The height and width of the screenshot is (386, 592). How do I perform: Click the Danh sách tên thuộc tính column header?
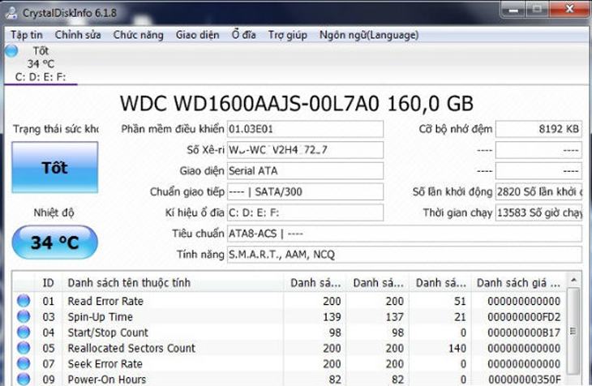173,282
